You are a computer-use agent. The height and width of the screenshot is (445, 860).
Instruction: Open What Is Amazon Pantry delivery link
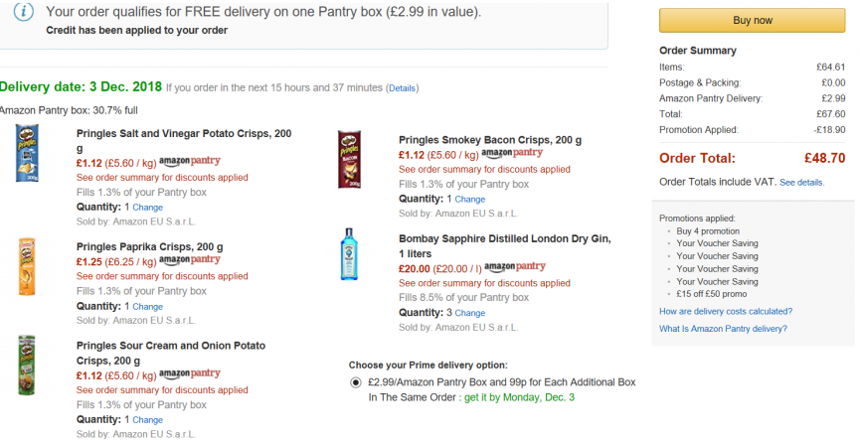pos(723,329)
